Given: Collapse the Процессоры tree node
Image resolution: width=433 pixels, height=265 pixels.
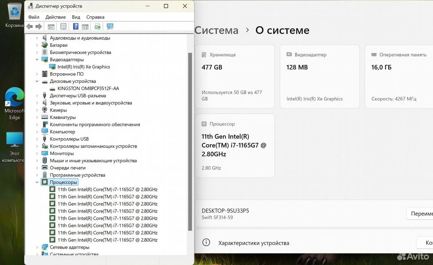Looking at the screenshot, I should [37, 182].
